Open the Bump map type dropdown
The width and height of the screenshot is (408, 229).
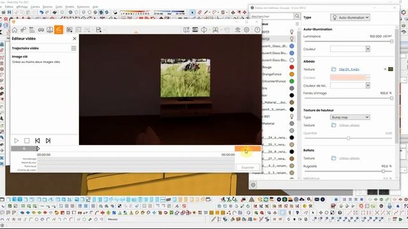pos(350,117)
